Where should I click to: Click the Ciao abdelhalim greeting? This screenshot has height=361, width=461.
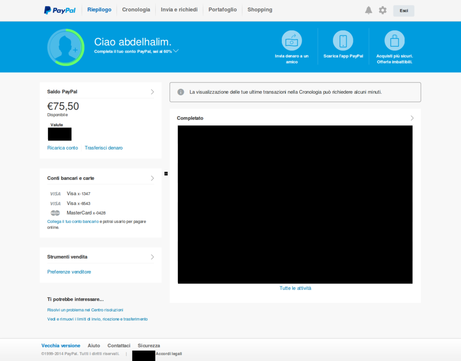pos(132,42)
